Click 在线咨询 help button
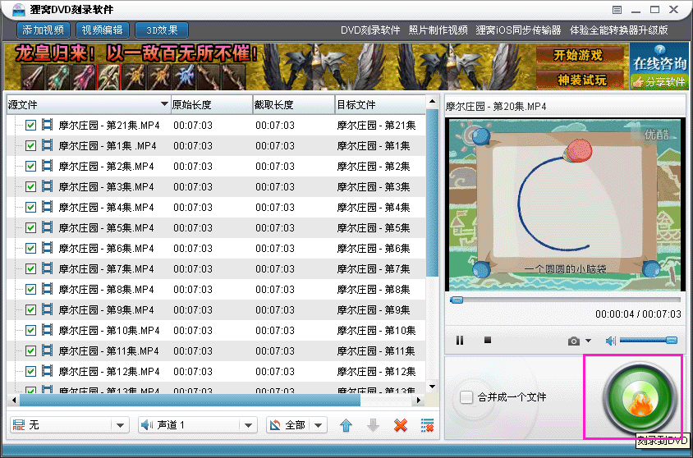The image size is (693, 458). (659, 59)
